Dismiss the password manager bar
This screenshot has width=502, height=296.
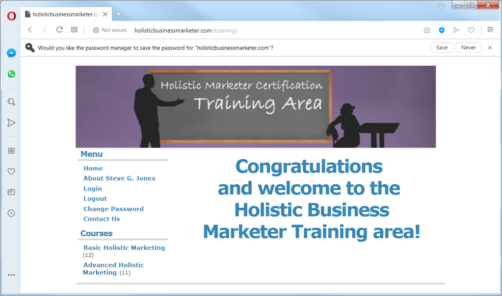coord(490,48)
